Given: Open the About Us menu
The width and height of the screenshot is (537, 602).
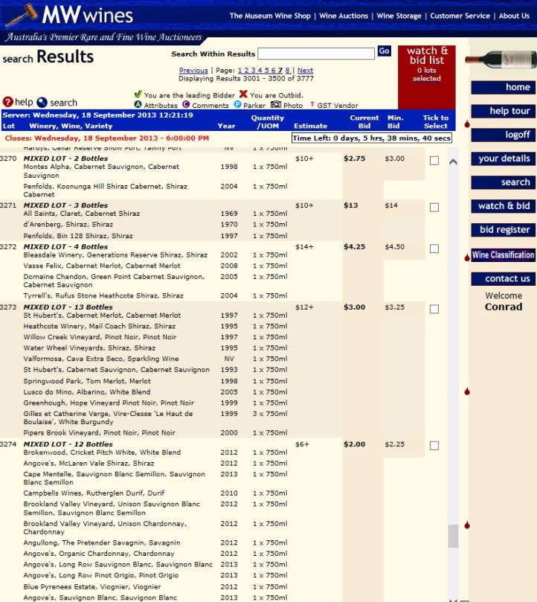Looking at the screenshot, I should pos(514,16).
